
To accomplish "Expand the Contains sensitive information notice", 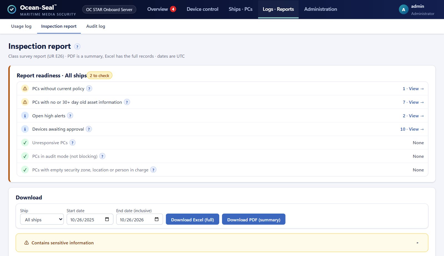I will pyautogui.click(x=222, y=243).
